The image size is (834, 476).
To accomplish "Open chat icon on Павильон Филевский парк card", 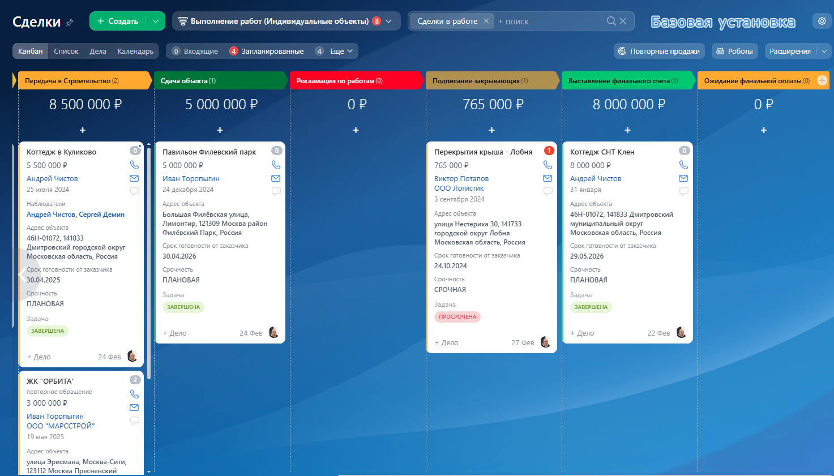I will point(276,191).
